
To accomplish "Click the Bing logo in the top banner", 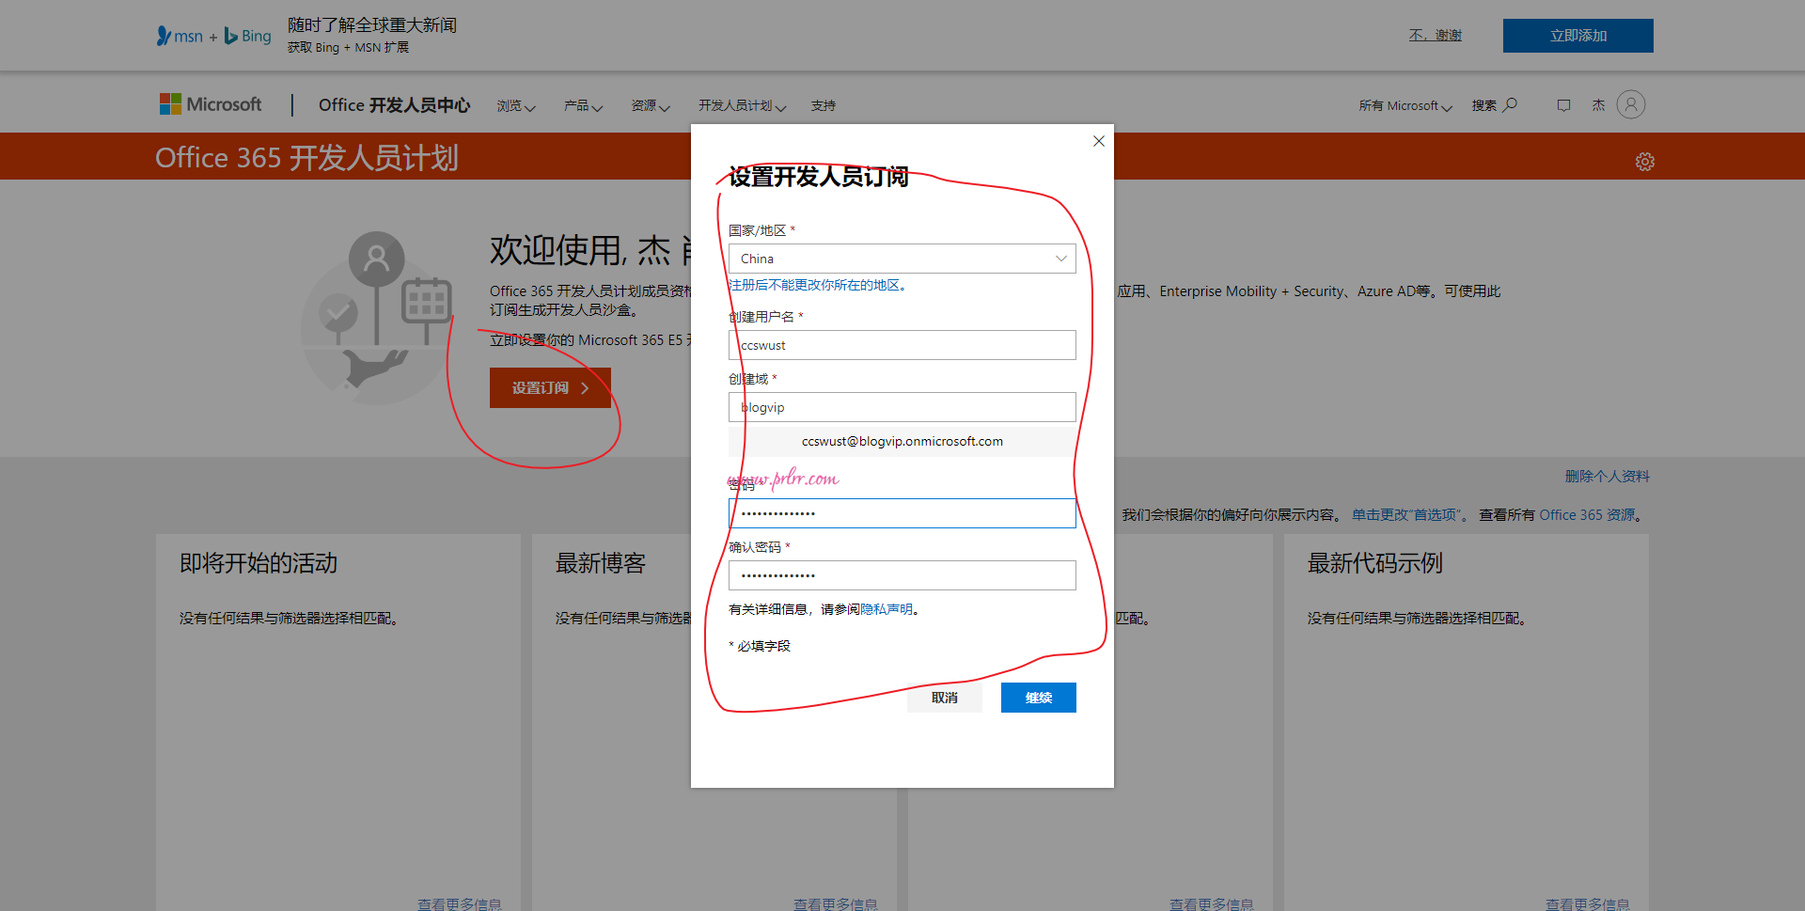I will 247,36.
